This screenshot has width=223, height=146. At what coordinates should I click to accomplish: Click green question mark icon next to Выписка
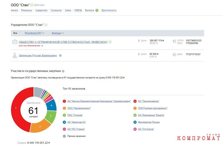click(x=97, y=10)
